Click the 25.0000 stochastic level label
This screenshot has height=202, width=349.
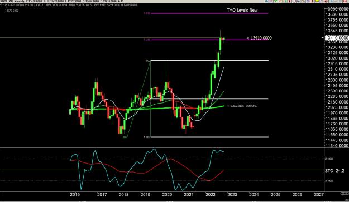pyautogui.click(x=330, y=159)
